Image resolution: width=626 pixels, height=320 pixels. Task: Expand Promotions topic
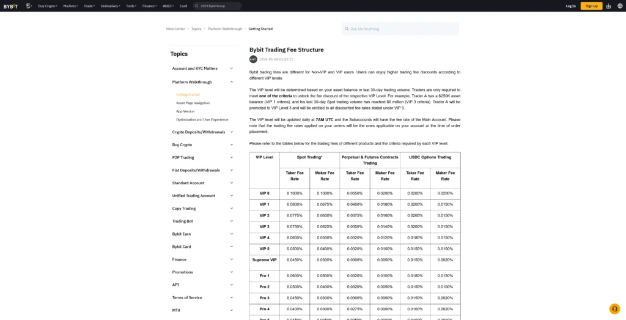(x=202, y=272)
